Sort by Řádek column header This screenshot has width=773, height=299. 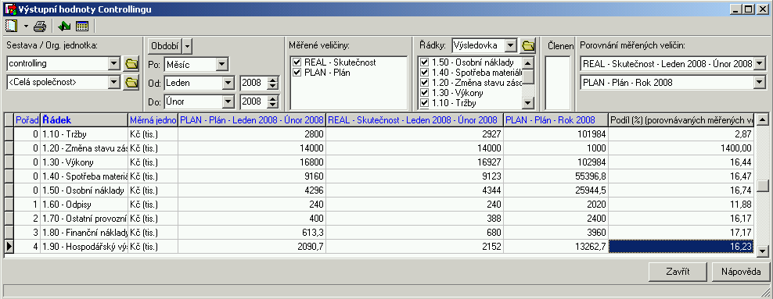pos(84,120)
